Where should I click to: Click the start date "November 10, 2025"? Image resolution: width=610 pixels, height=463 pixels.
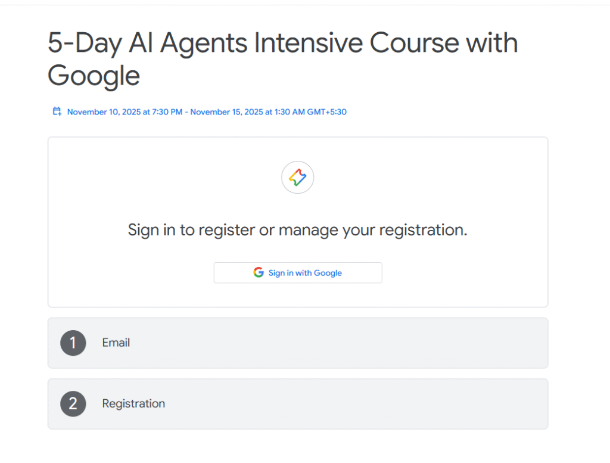click(104, 112)
